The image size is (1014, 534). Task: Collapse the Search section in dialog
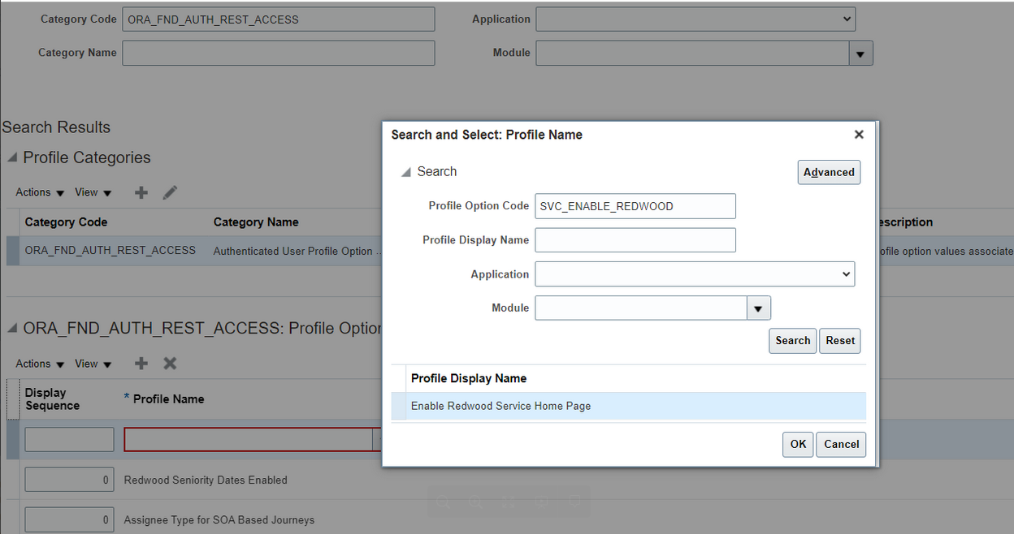(x=405, y=172)
